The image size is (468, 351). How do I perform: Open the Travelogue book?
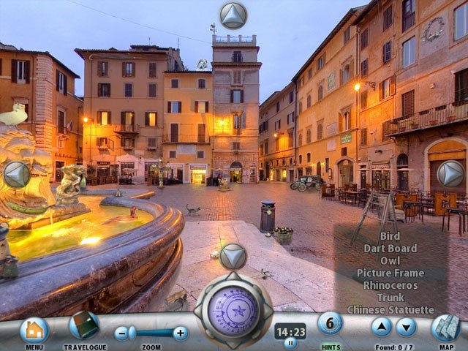click(x=84, y=326)
